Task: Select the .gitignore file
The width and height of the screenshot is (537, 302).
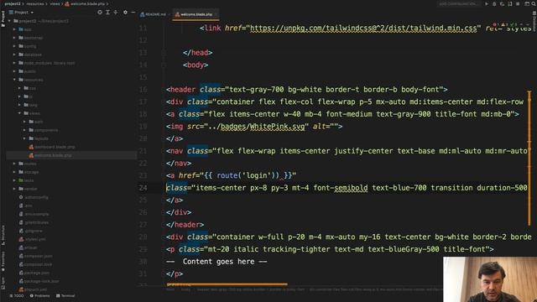Action: tap(71, 231)
